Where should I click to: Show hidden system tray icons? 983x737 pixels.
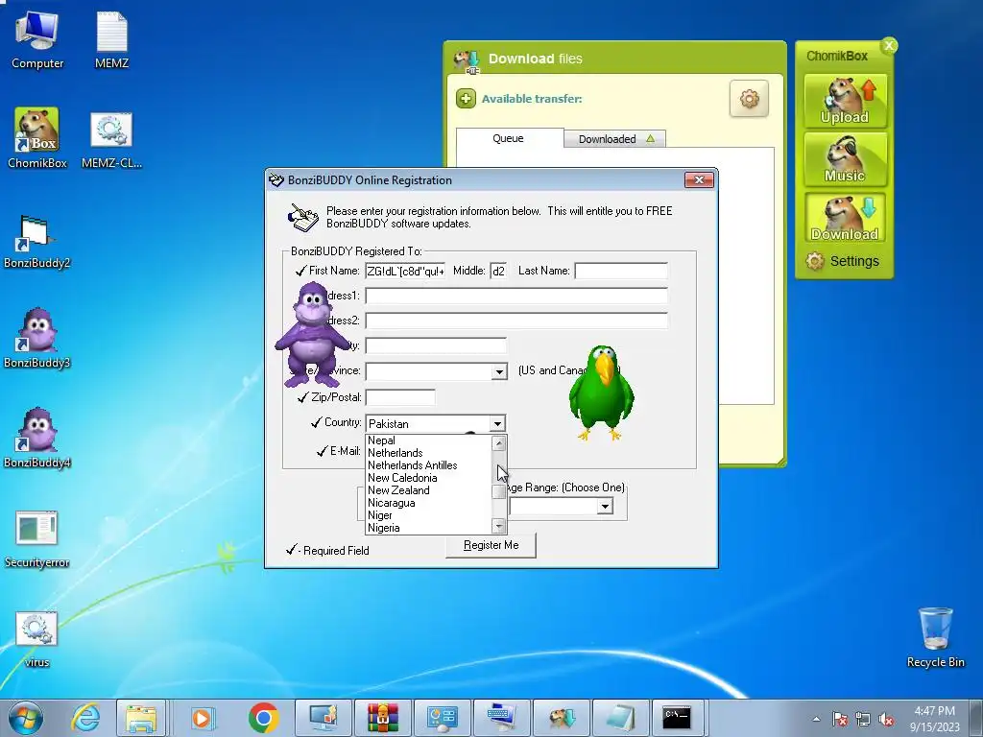point(816,719)
